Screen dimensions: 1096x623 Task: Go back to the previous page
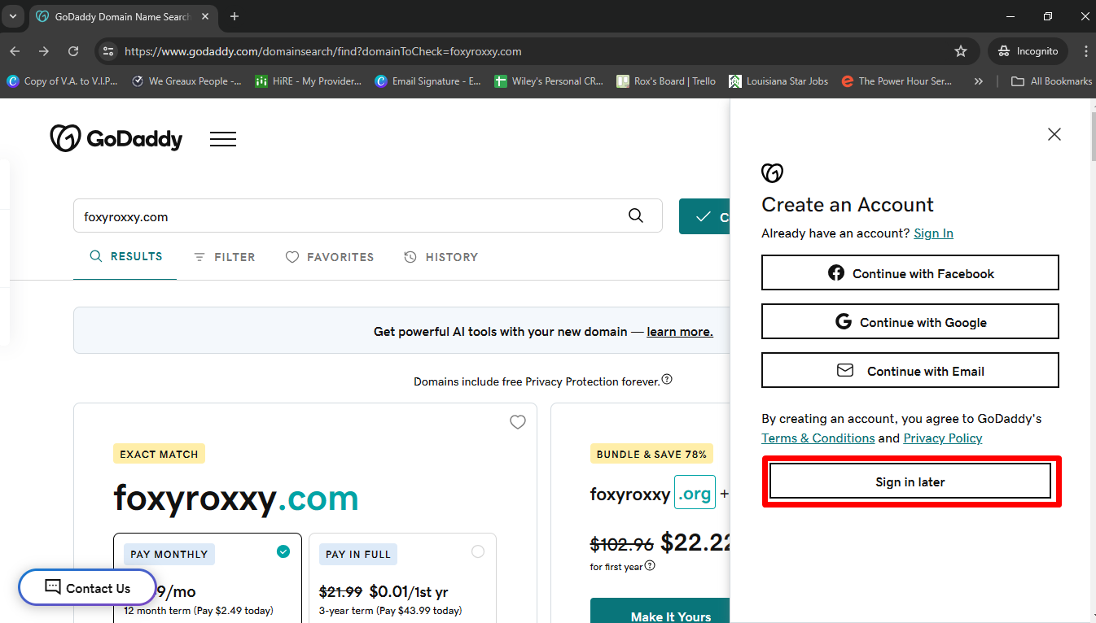point(15,51)
